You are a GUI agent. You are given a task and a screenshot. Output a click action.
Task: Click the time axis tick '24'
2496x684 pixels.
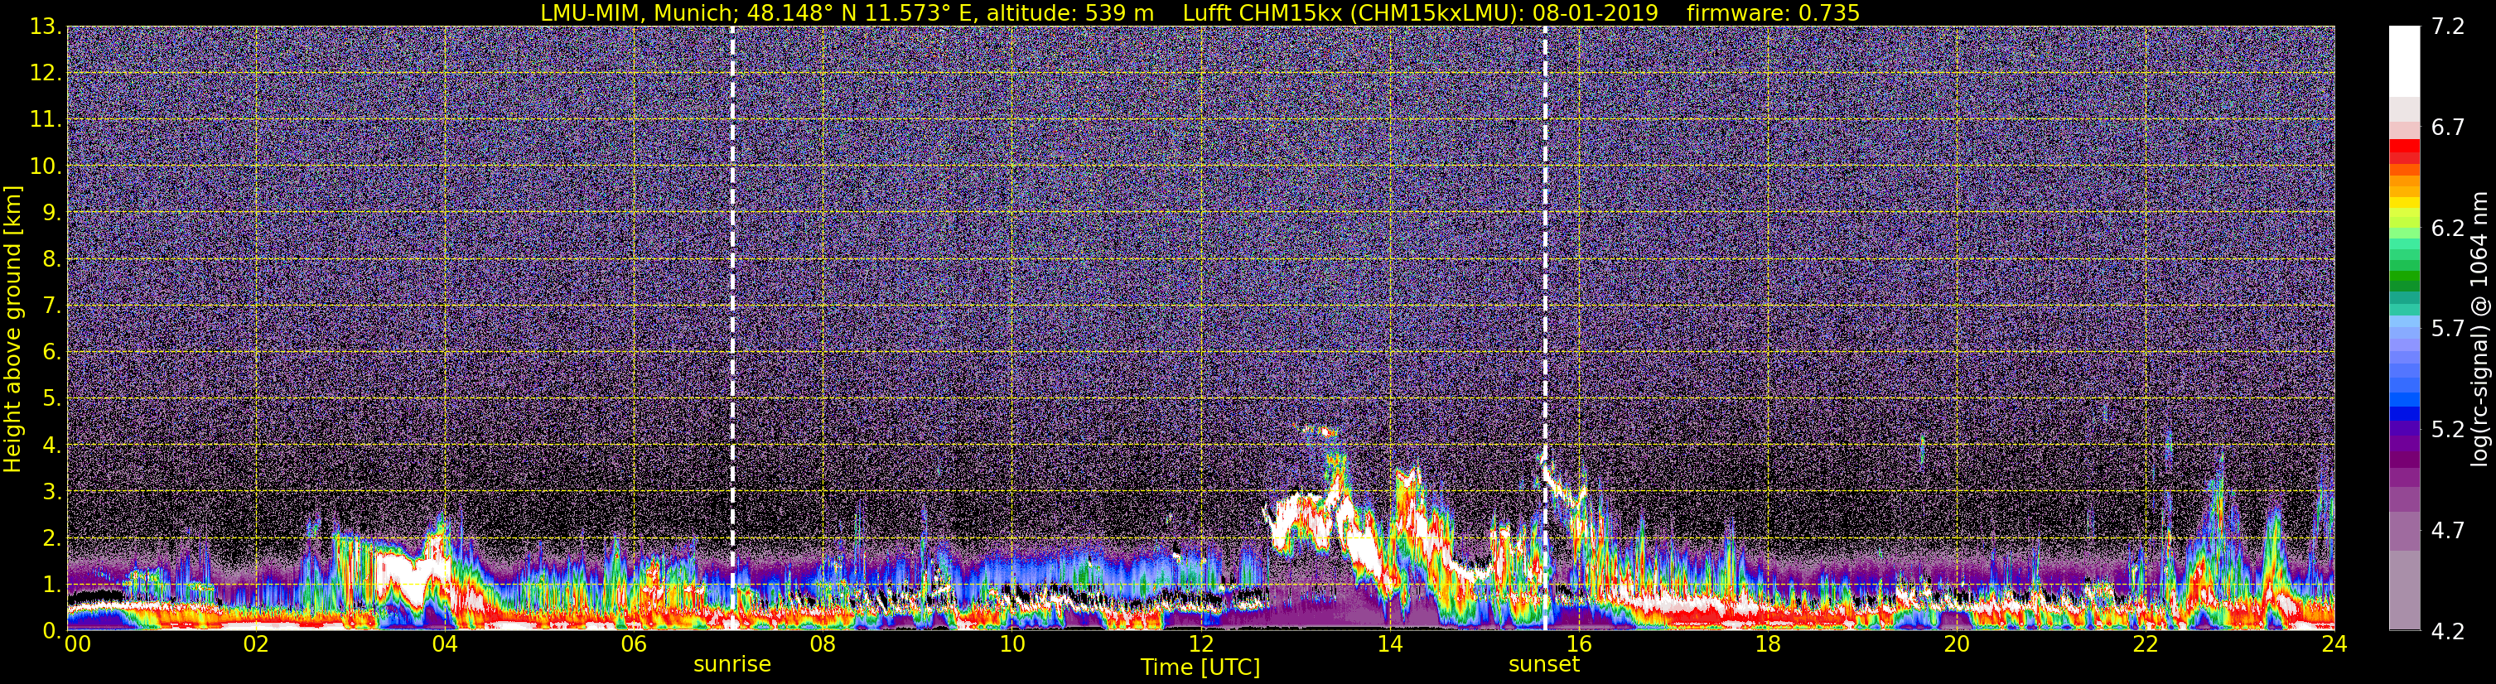2334,645
